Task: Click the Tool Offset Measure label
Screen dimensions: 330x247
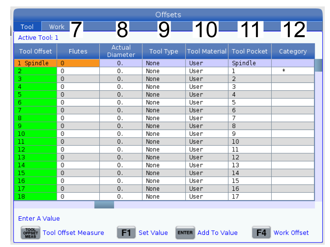Action: click(x=73, y=233)
